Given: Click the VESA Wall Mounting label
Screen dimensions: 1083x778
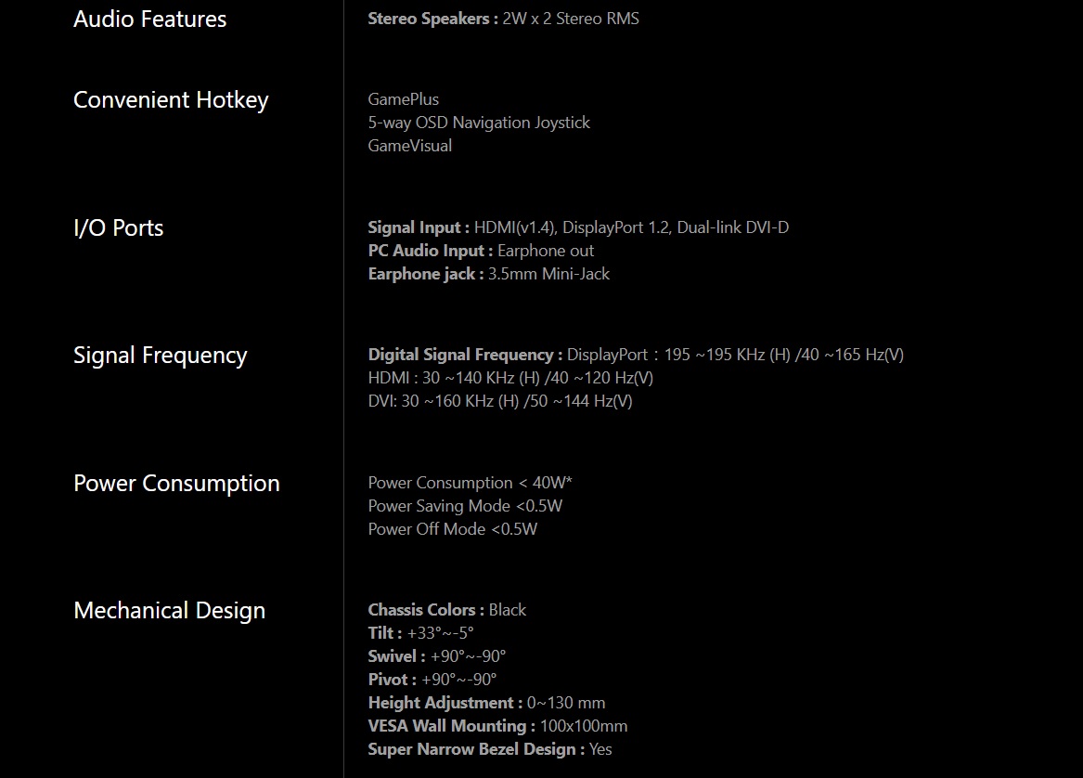Looking at the screenshot, I should tap(451, 726).
